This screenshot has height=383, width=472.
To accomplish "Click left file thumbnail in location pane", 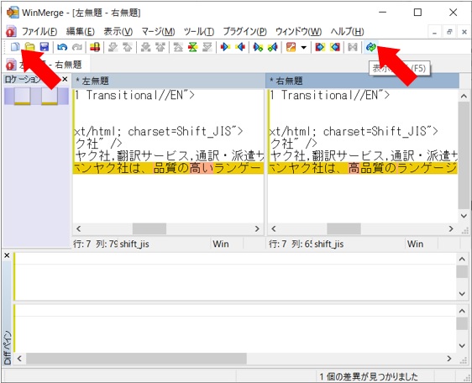I will pyautogui.click(x=23, y=96).
